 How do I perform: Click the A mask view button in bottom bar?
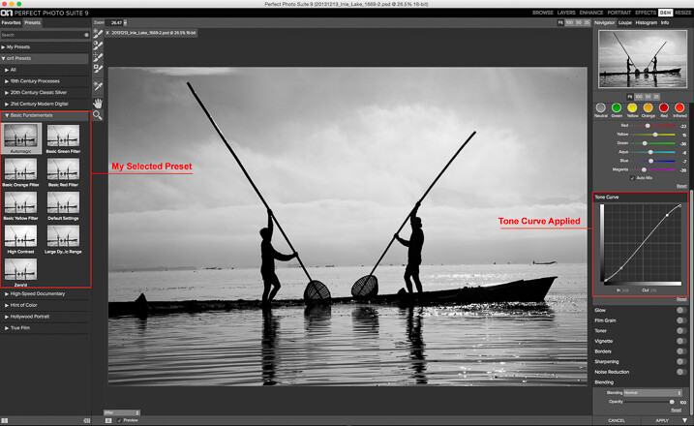tap(108, 420)
